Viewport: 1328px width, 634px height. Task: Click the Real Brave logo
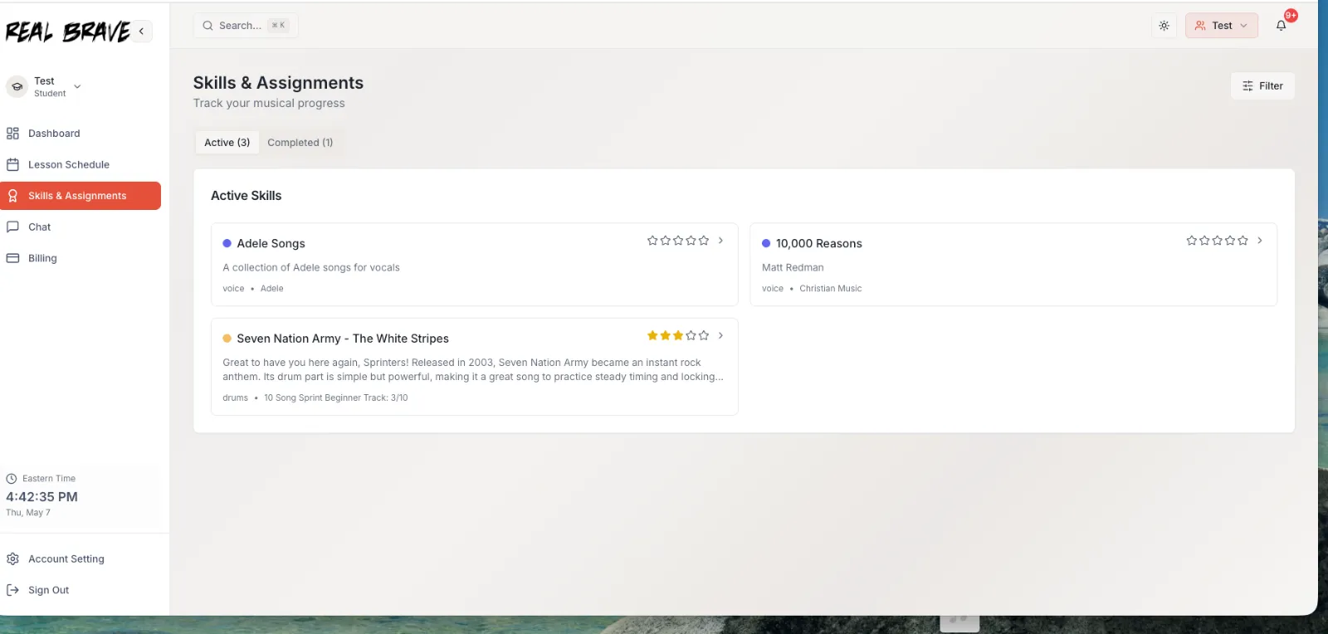pos(67,32)
